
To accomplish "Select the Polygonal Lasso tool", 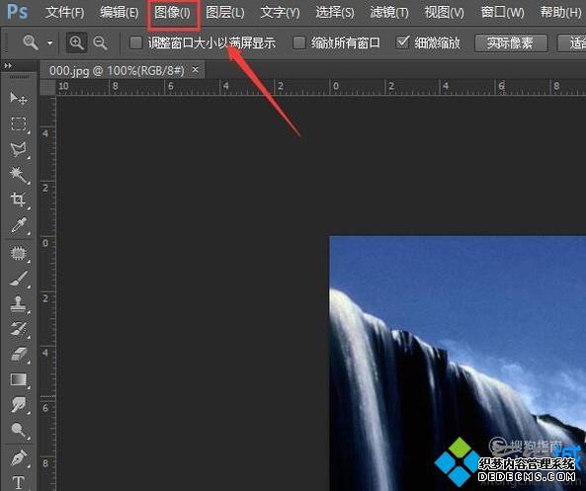I will [x=19, y=149].
